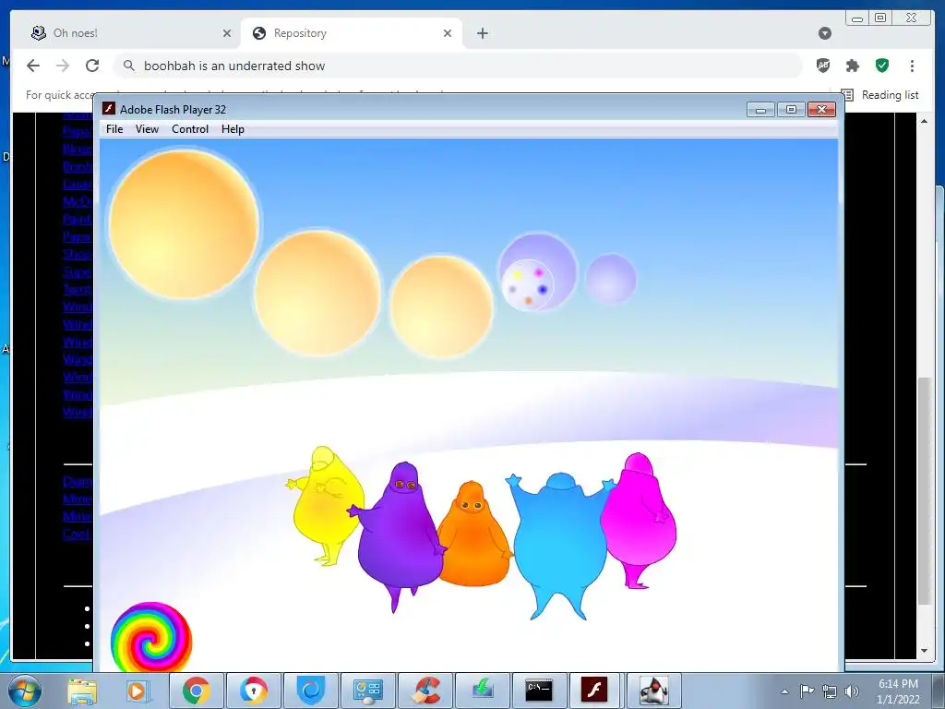
Task: Show hidden system tray icons
Action: pos(784,691)
